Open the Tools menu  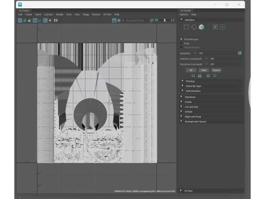[x=69, y=14]
